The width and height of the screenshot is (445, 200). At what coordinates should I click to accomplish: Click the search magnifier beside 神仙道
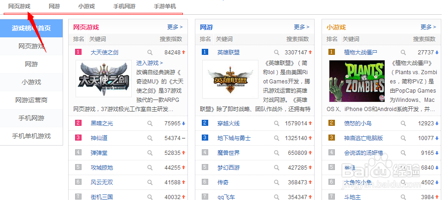click(150, 138)
